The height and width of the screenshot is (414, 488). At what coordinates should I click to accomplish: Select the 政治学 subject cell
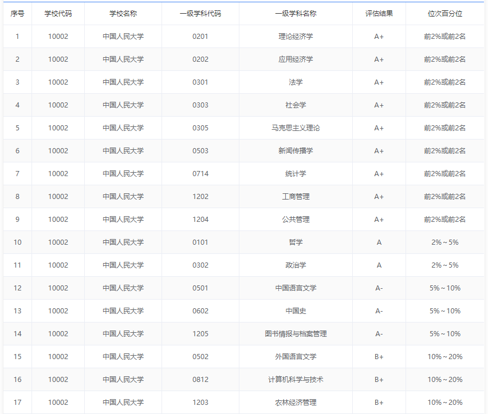pyautogui.click(x=296, y=265)
